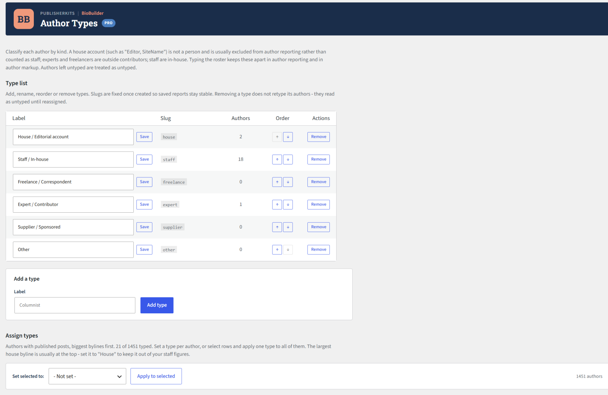Viewport: 608px width, 395px height.
Task: Edit the Staff / In-house label field
Action: [x=73, y=160]
